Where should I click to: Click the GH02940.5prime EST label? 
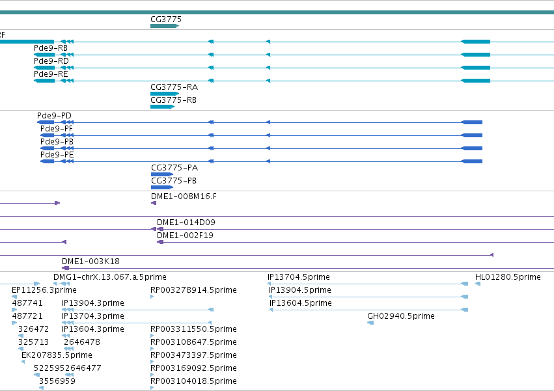tap(400, 316)
